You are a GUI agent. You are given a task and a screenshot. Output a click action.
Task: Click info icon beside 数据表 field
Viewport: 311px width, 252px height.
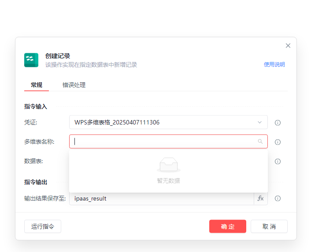pyautogui.click(x=278, y=161)
